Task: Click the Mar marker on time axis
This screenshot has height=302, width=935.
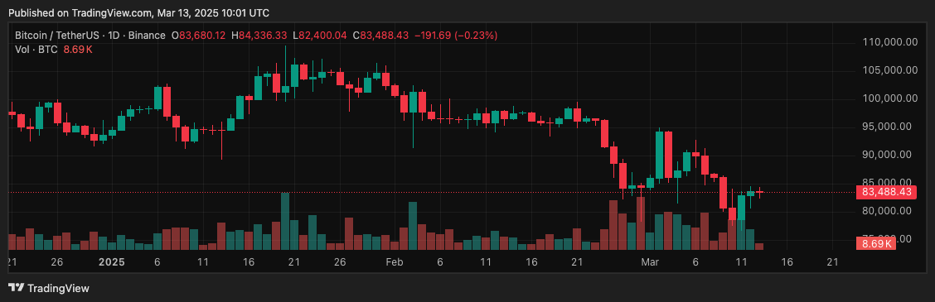Action: tap(649, 262)
